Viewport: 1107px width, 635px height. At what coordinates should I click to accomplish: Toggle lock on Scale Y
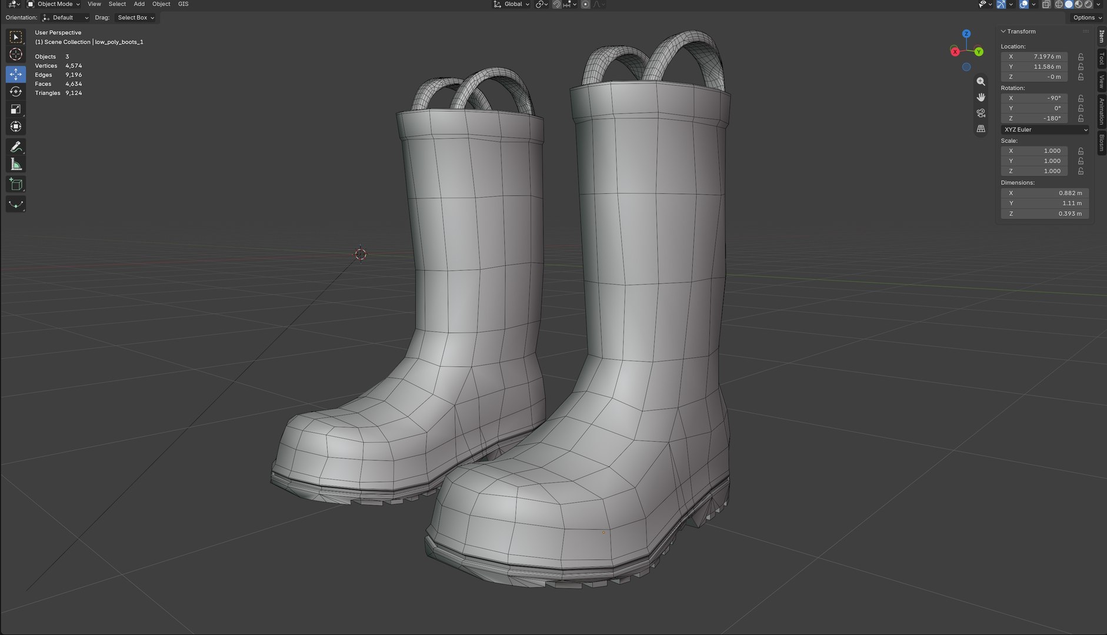[1081, 161]
